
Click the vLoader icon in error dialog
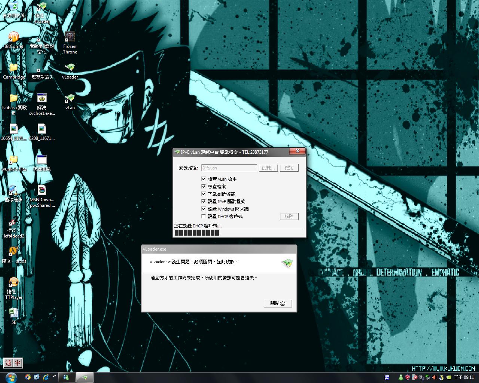tap(287, 263)
